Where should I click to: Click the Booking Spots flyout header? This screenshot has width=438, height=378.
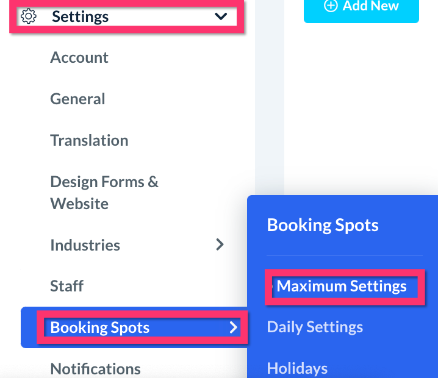[x=323, y=225]
